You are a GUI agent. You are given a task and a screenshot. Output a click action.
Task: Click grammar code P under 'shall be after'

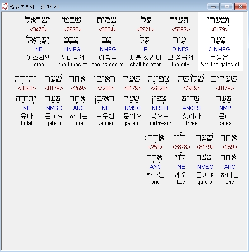point(145,49)
